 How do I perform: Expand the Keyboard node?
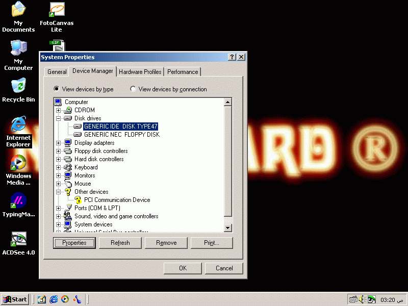click(58, 167)
